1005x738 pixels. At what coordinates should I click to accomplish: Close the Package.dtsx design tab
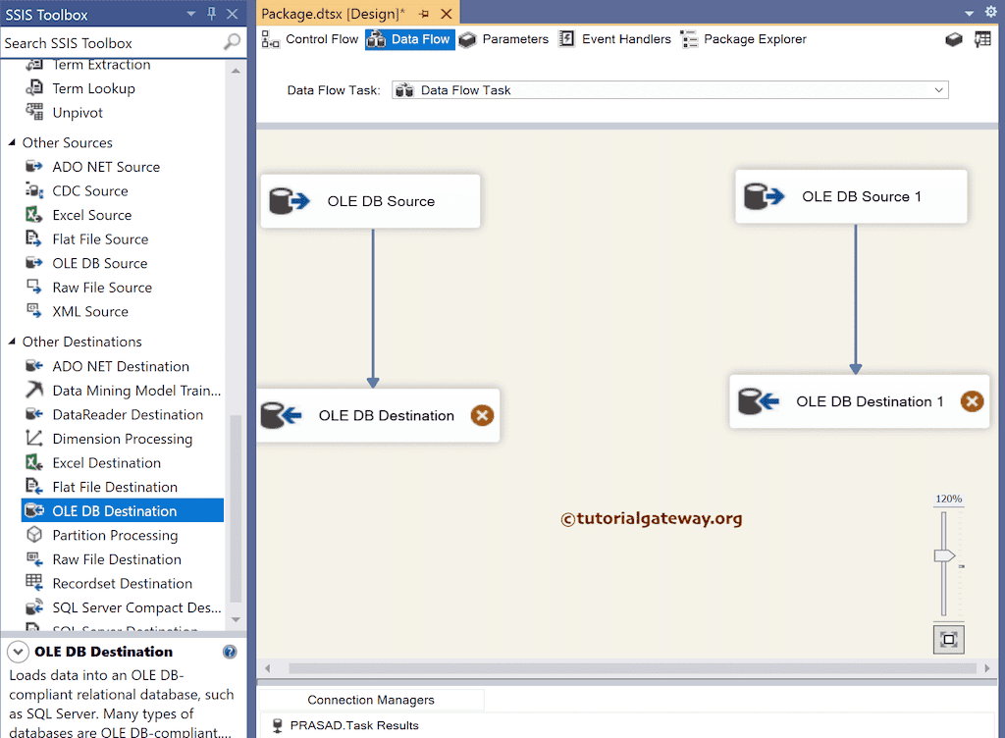[447, 14]
